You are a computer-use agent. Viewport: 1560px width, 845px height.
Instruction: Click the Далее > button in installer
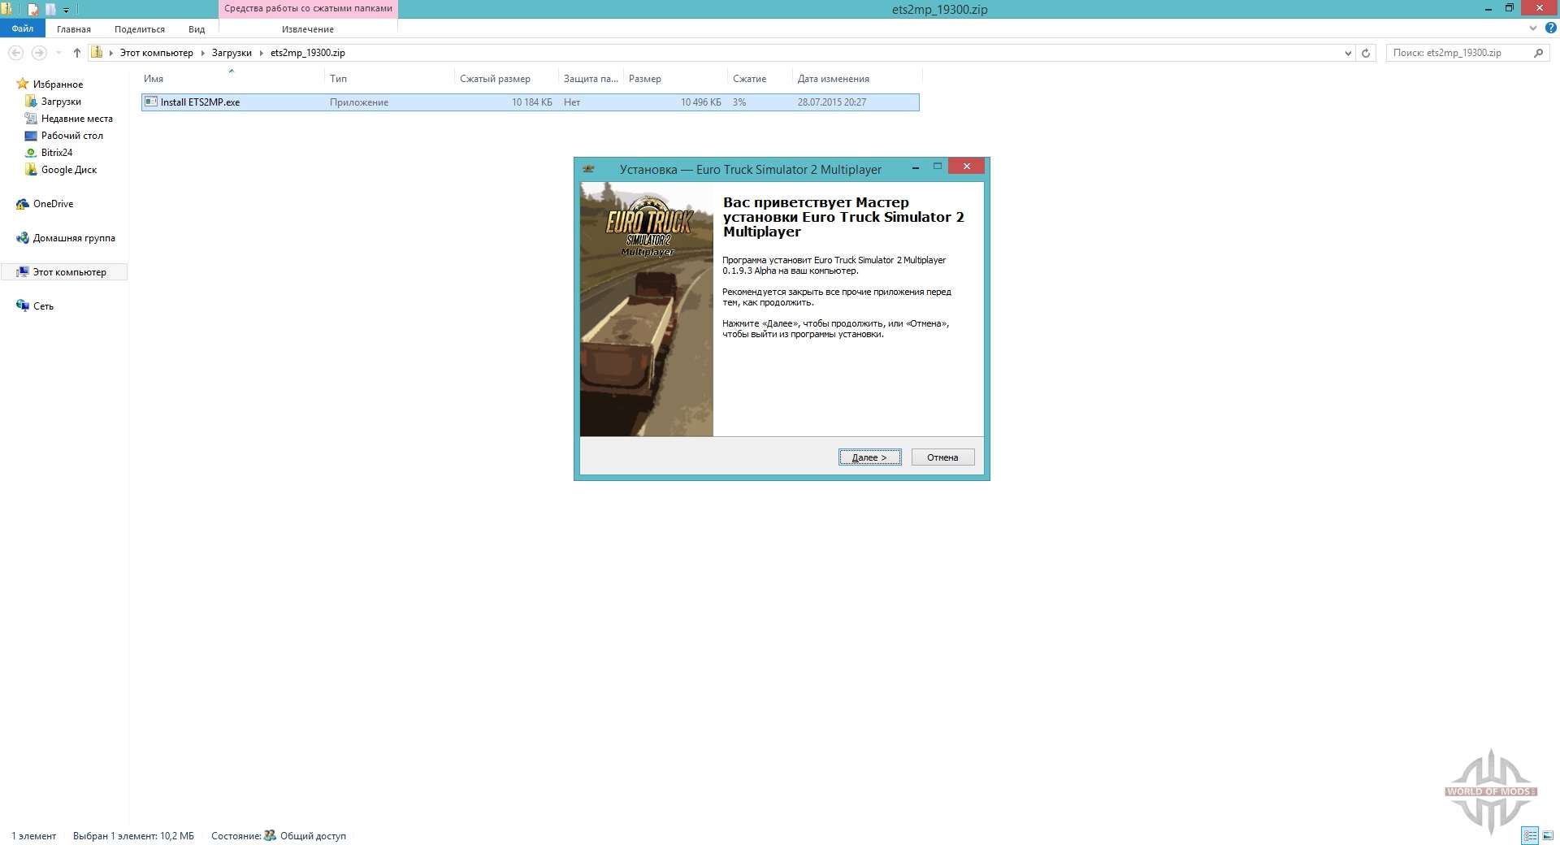tap(869, 457)
